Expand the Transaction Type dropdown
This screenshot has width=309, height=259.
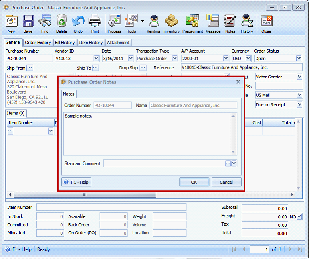(174, 59)
